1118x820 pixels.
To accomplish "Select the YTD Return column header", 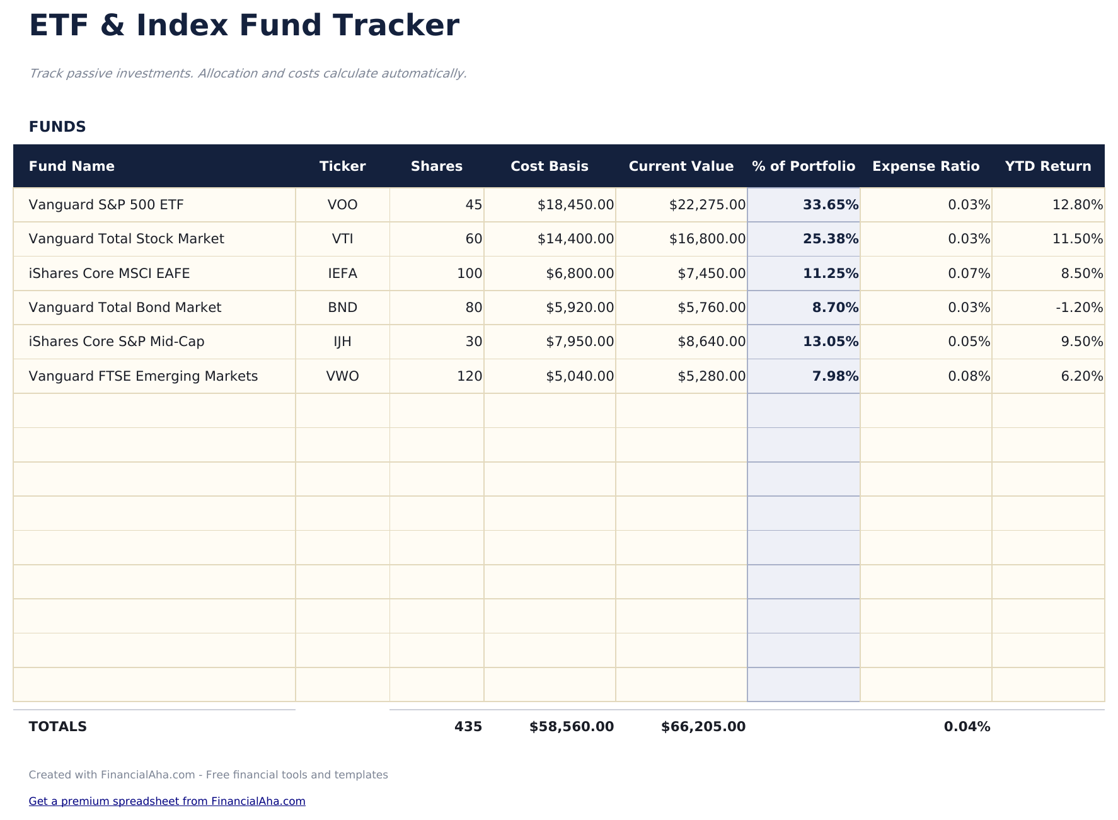I will coord(1047,166).
